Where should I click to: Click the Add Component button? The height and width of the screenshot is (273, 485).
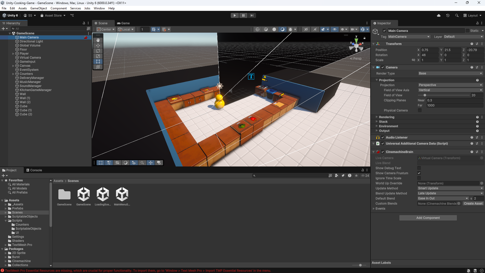point(428,218)
